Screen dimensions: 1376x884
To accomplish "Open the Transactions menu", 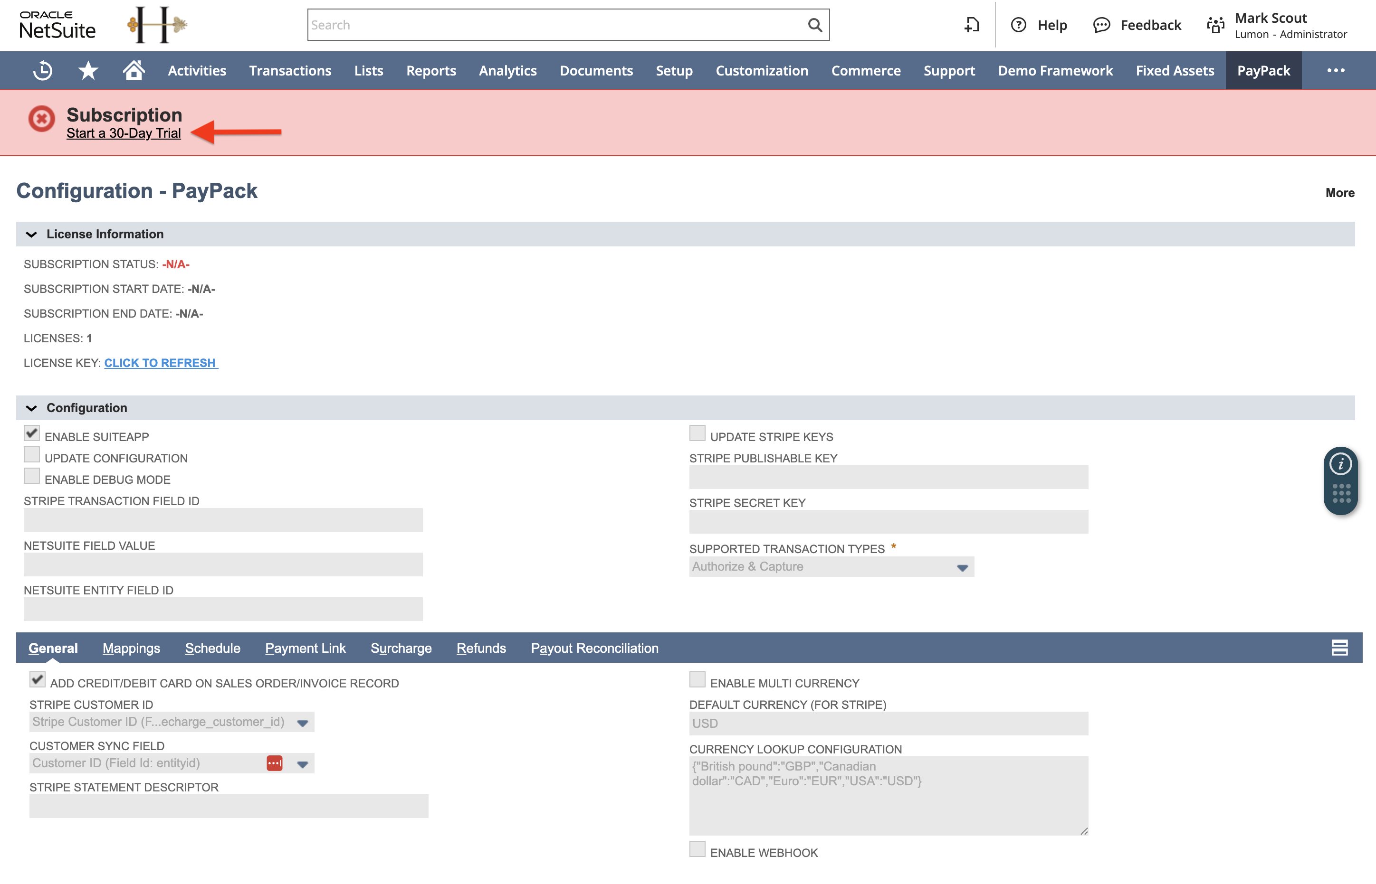I will tap(290, 71).
